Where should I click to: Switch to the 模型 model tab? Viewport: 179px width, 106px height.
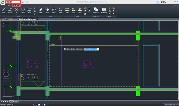coord(11,102)
